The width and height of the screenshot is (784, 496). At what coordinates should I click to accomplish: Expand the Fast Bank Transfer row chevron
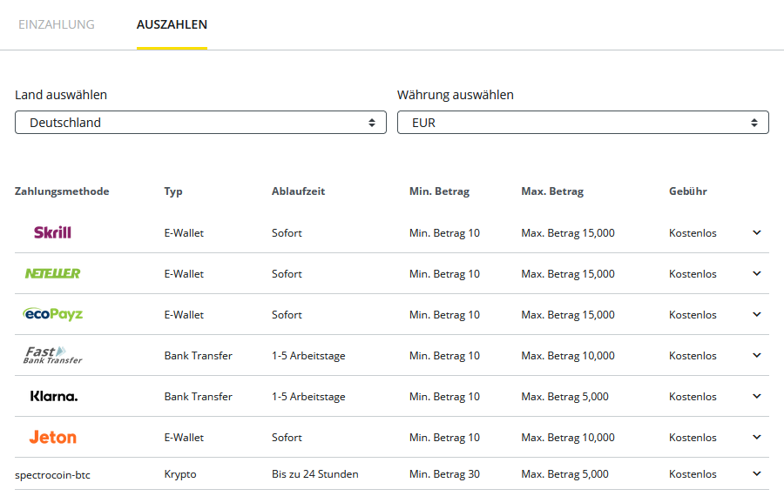[x=757, y=356]
